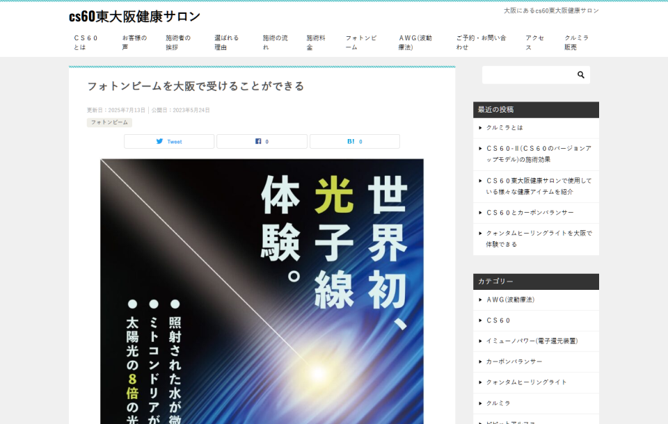Navigate to the アクセス page
This screenshot has height=424, width=668.
pyautogui.click(x=534, y=42)
